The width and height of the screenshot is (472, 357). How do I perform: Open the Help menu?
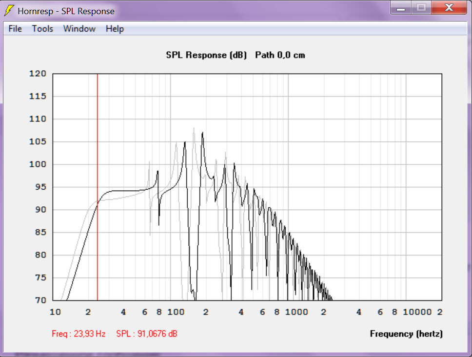[x=115, y=29]
